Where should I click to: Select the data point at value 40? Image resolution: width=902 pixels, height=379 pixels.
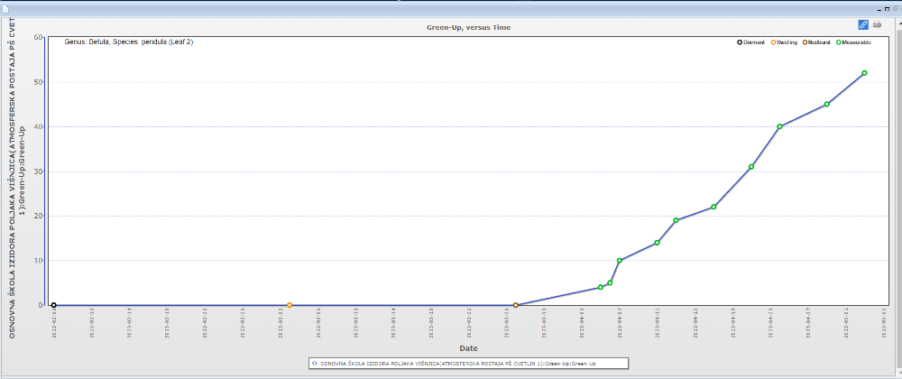[x=779, y=126]
